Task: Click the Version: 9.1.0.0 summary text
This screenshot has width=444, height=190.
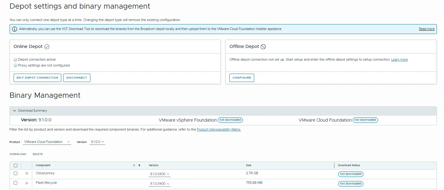Action: pyautogui.click(x=36, y=120)
